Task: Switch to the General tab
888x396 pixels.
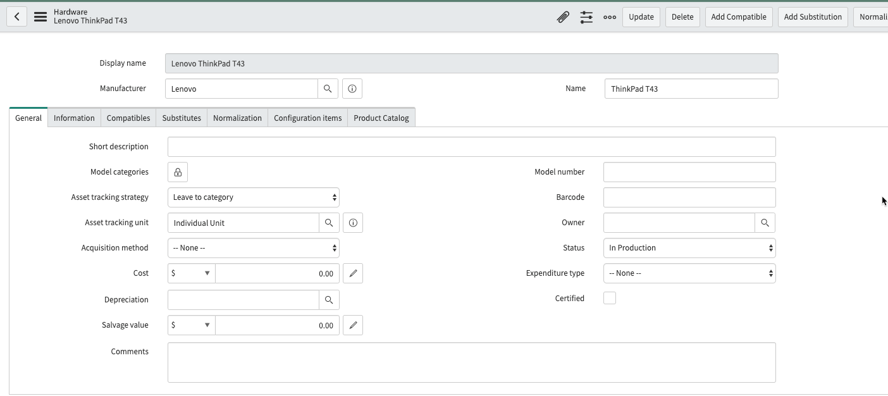Action: pos(28,118)
